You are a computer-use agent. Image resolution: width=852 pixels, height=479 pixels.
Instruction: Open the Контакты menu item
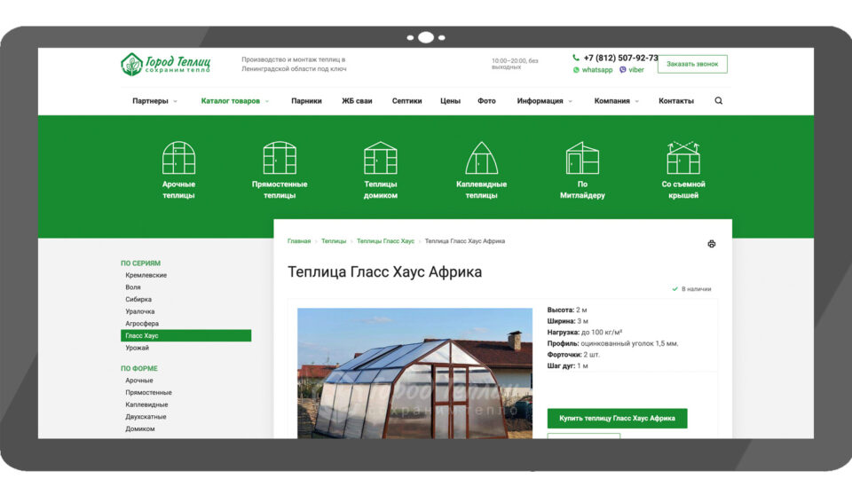pos(676,101)
